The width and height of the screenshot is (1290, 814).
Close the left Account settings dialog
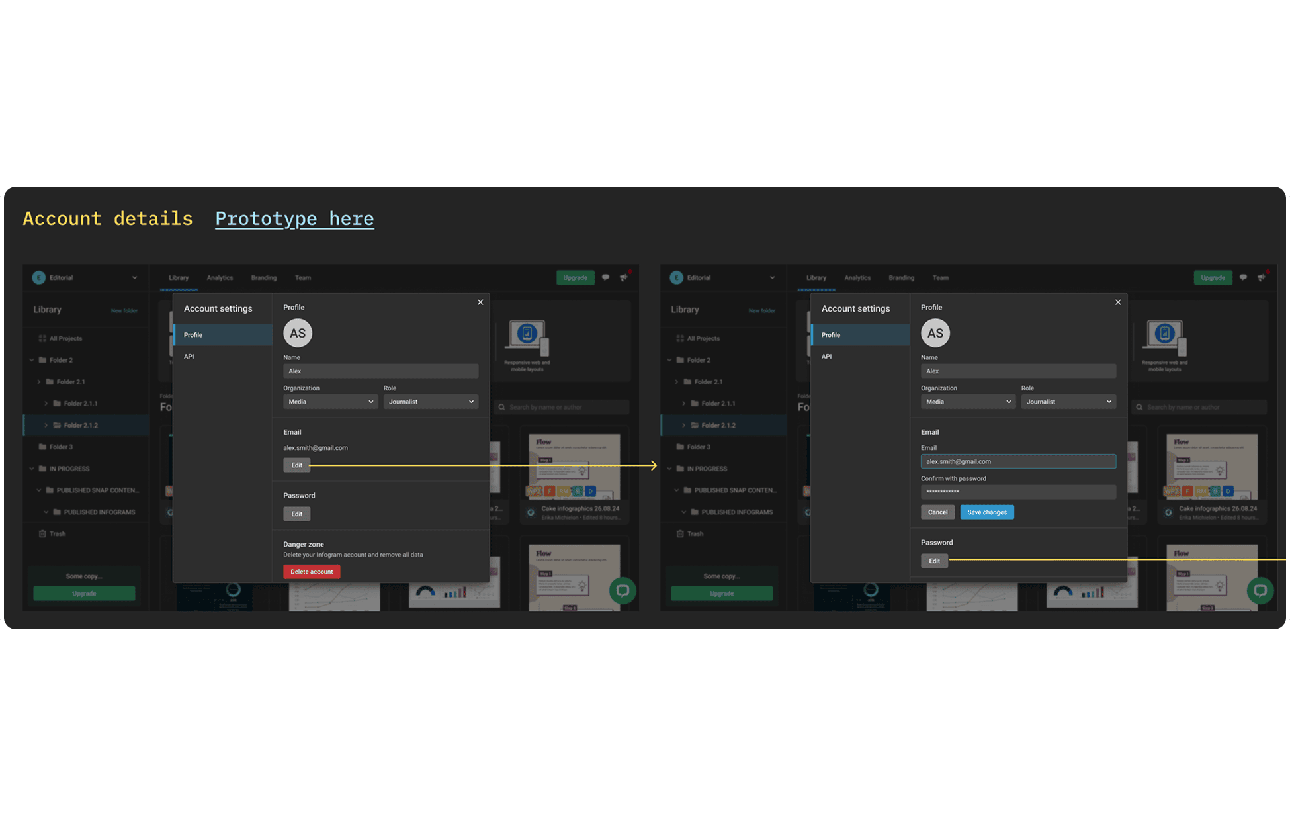point(480,302)
